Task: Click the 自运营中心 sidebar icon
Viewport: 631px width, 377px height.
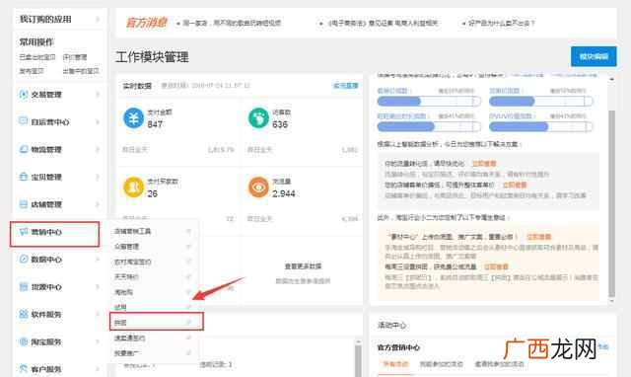Action: (24, 121)
